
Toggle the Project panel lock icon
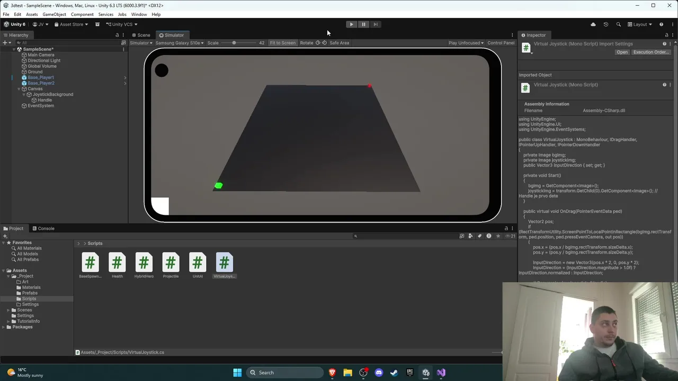(x=506, y=229)
